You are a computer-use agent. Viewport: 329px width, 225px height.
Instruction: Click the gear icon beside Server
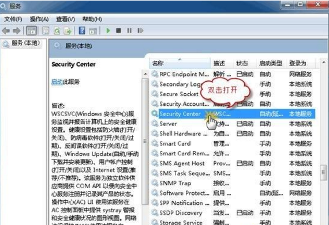155,124
